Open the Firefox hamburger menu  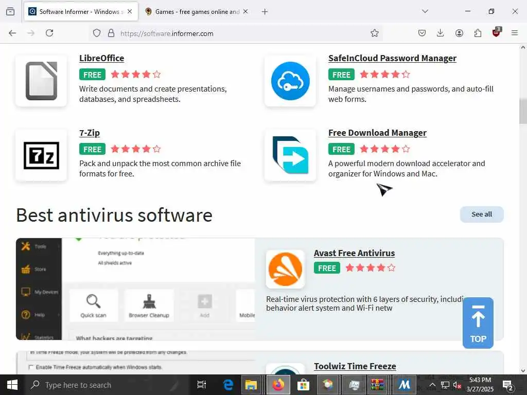click(x=515, y=33)
